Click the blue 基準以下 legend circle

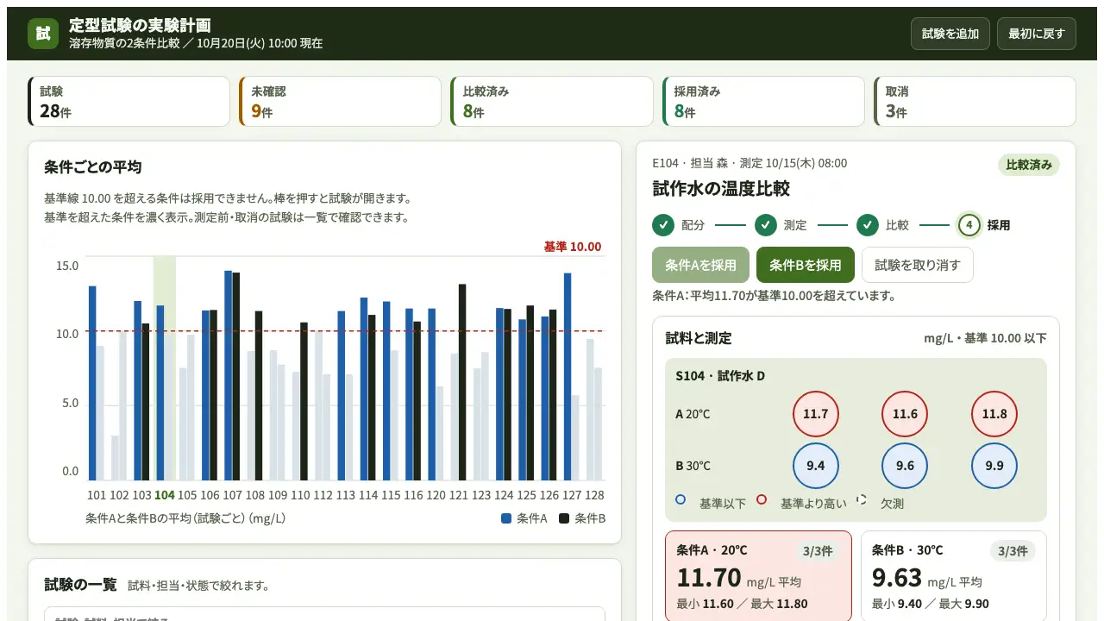click(681, 499)
